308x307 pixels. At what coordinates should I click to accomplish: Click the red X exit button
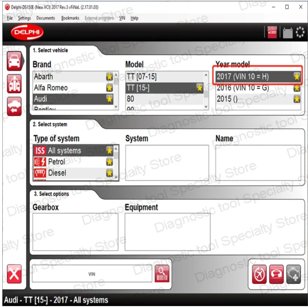coord(14,274)
